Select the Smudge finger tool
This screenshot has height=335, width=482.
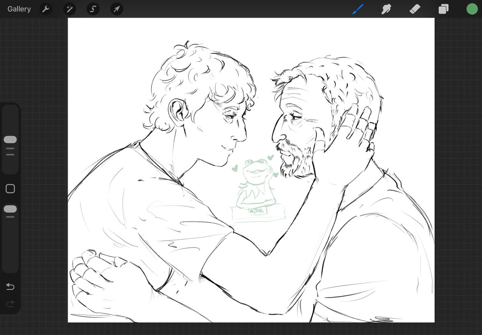pos(386,9)
